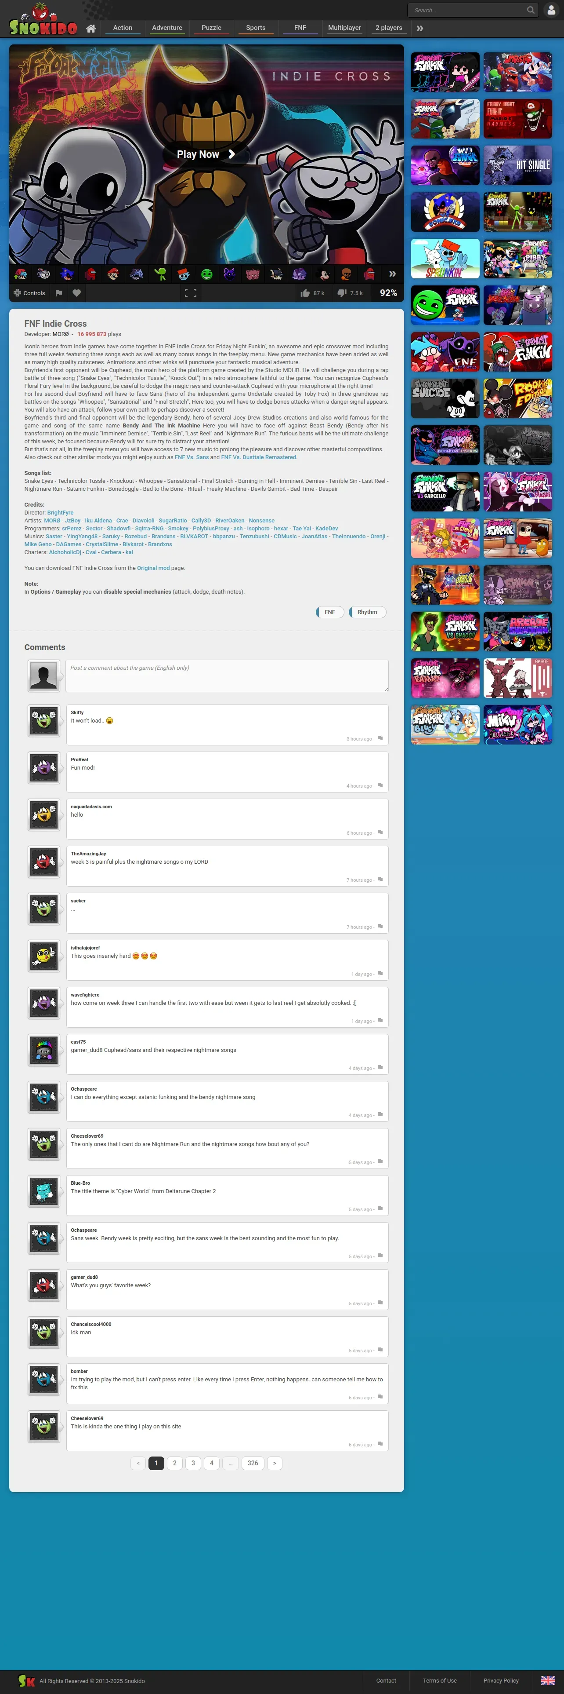Viewport: 564px width, 1694px height.
Task: Click the search magnifier icon
Action: (x=531, y=10)
